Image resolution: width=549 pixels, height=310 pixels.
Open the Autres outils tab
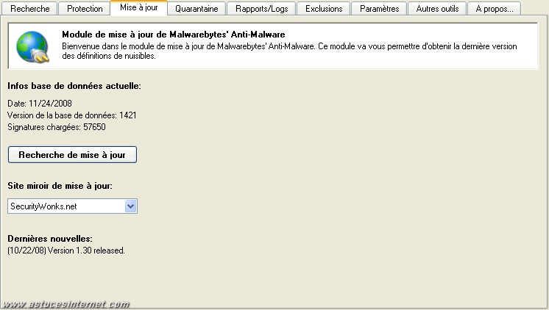coord(437,9)
